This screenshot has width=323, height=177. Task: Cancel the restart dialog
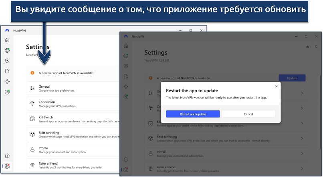coord(248,114)
